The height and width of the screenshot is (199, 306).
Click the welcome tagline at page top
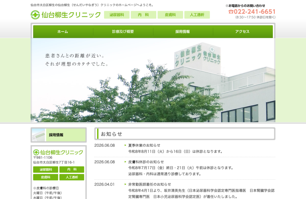pyautogui.click(x=92, y=5)
